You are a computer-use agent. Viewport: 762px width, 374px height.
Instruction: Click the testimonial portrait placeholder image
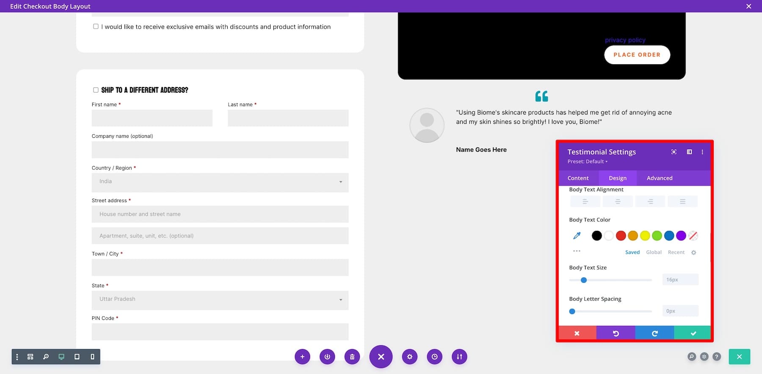point(427,125)
